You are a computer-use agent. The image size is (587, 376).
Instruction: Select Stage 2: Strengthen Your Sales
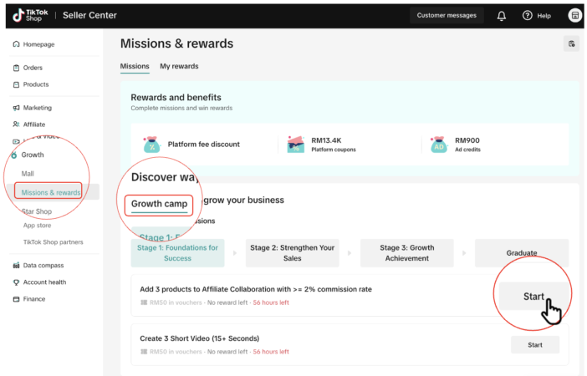292,252
